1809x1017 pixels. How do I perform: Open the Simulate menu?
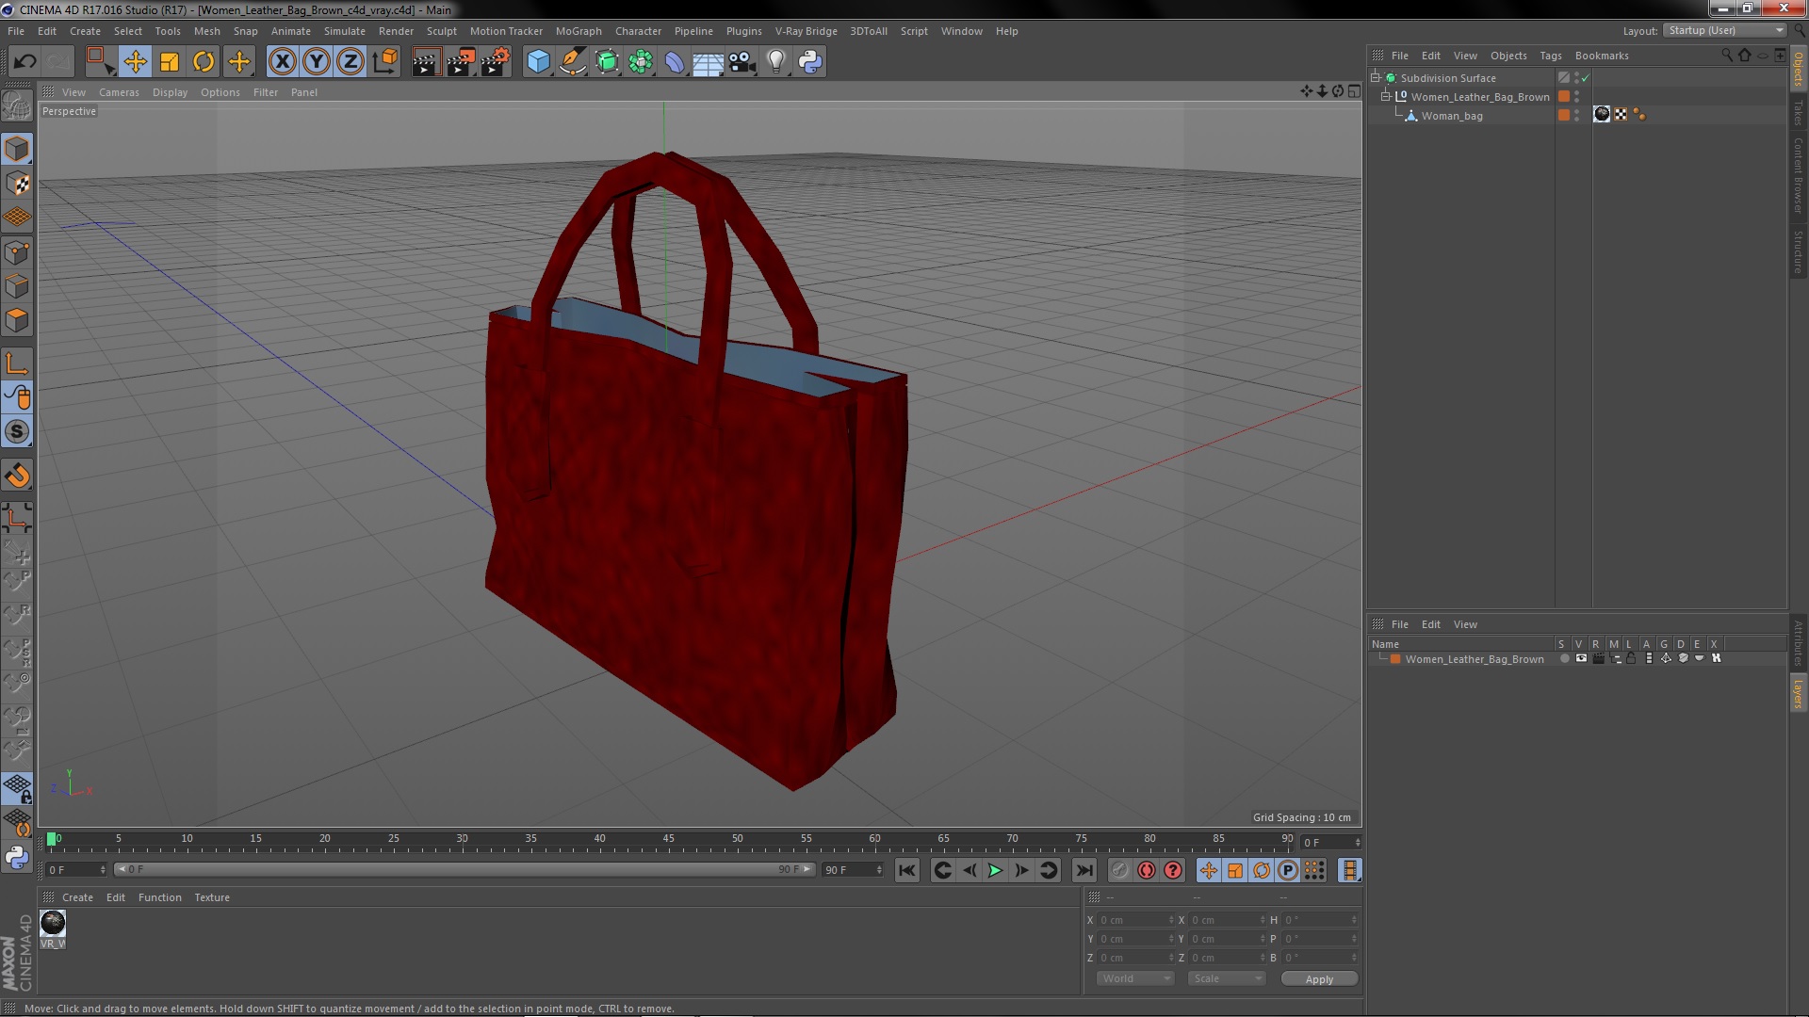(345, 31)
